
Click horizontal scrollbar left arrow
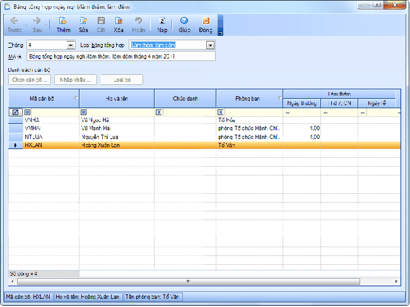coord(12,281)
